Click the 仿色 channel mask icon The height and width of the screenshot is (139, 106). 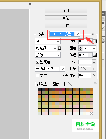[95, 55]
